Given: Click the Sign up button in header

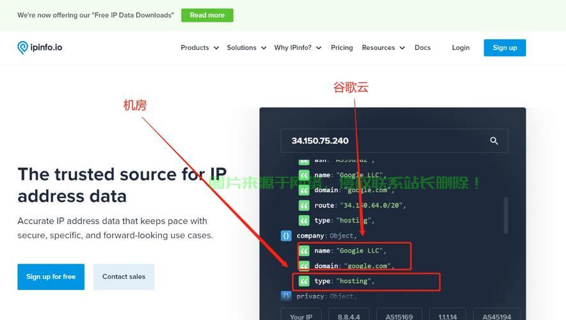Looking at the screenshot, I should (505, 47).
